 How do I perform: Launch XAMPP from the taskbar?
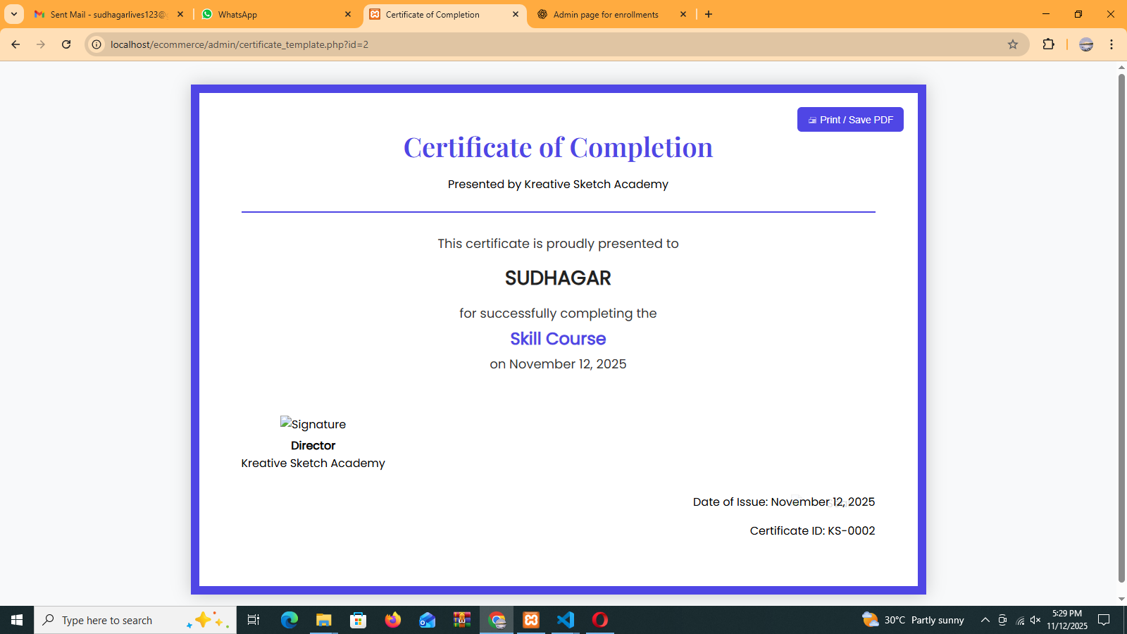click(x=531, y=620)
